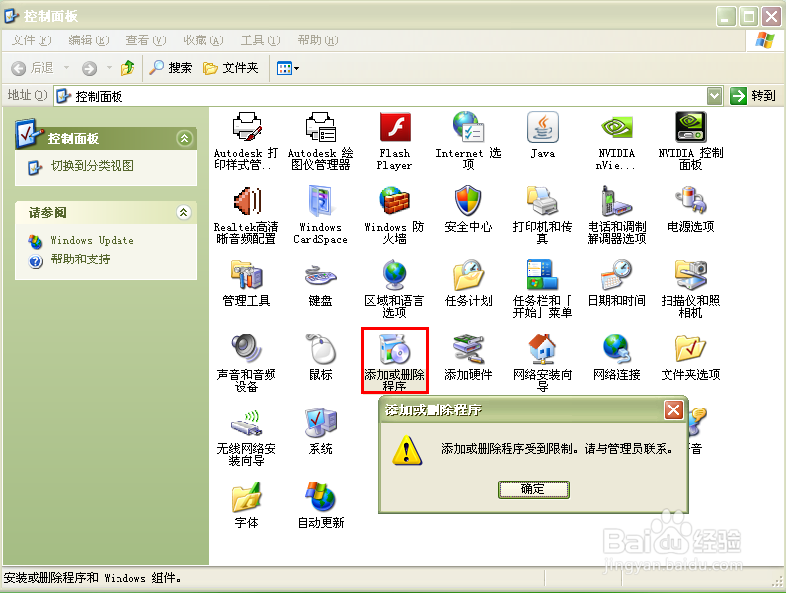Open Mouse (鼠标) settings
The image size is (786, 593).
point(320,357)
